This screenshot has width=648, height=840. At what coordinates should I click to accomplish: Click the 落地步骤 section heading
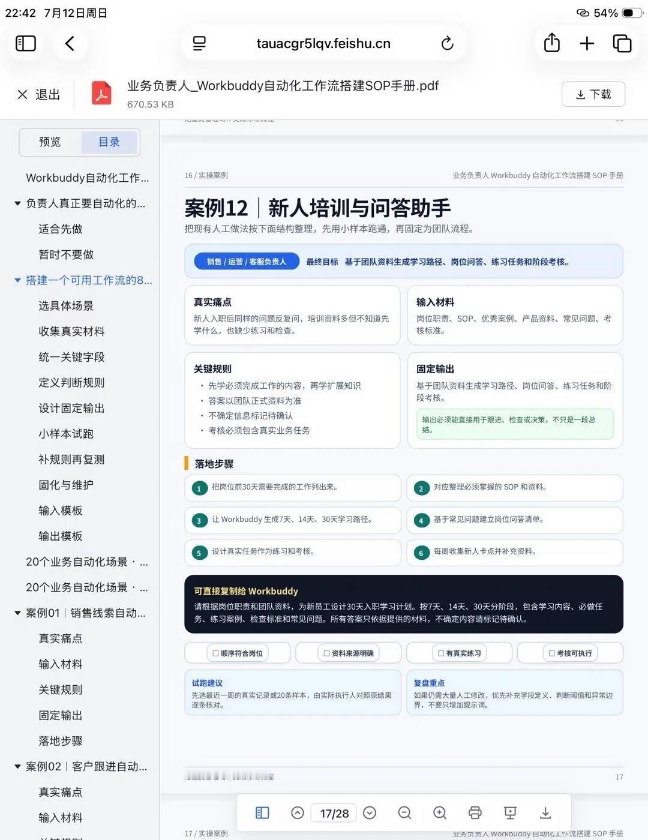(214, 464)
